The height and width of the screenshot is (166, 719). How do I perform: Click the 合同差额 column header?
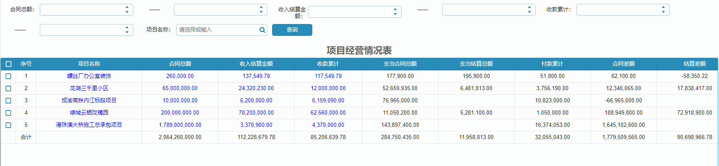623,64
